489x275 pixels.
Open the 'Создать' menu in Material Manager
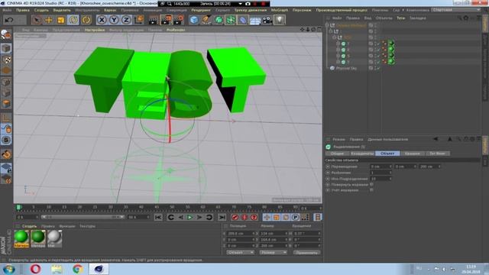[29, 226]
